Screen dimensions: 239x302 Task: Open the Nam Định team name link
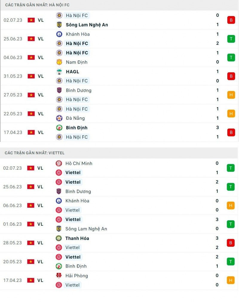[77, 62]
